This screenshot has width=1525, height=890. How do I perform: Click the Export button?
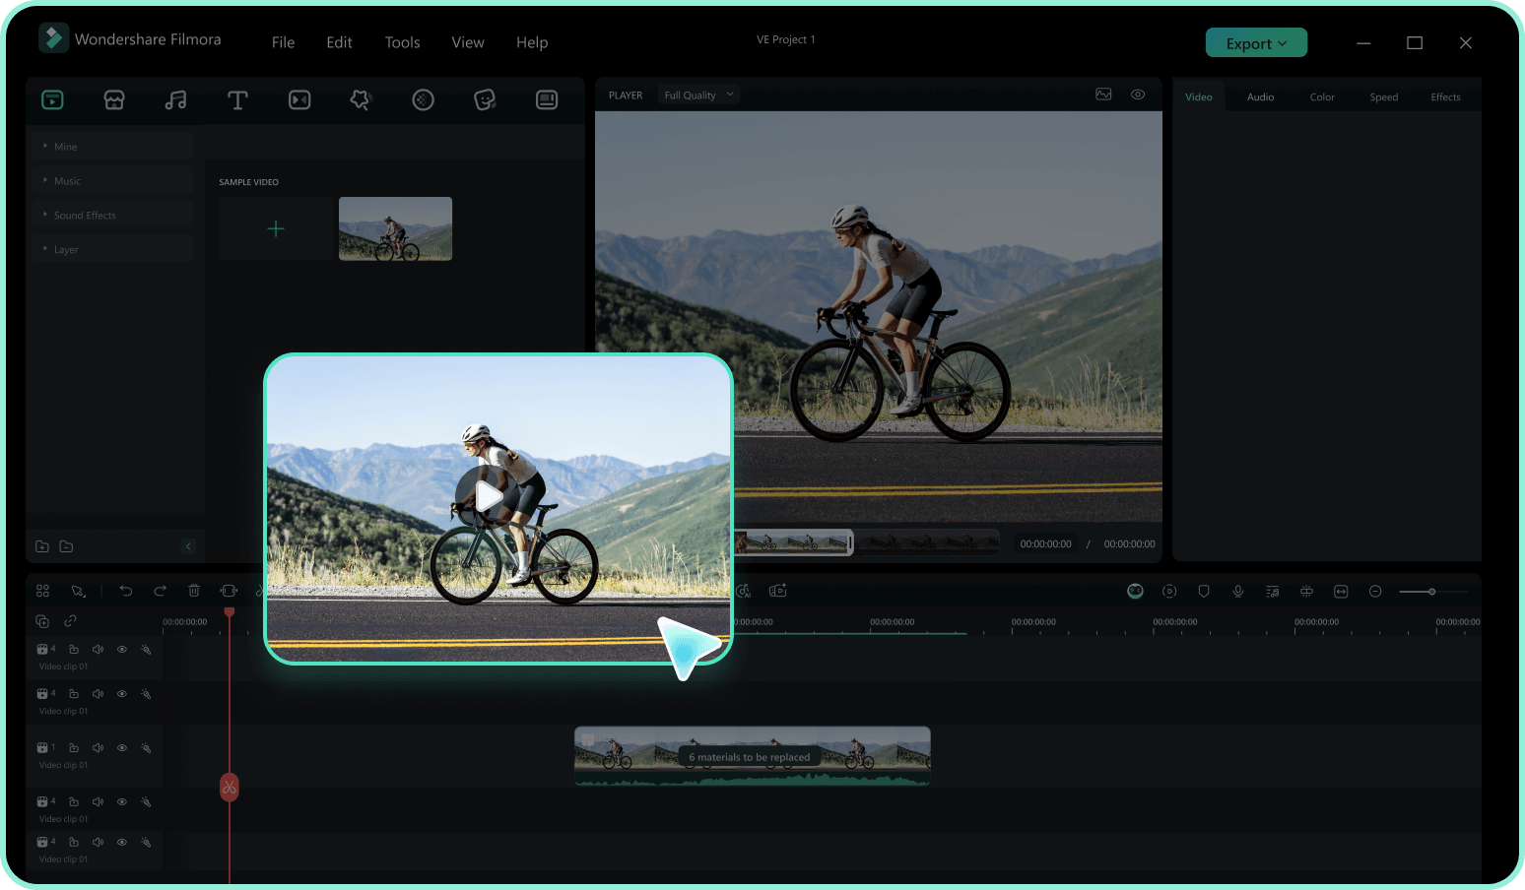(x=1256, y=43)
